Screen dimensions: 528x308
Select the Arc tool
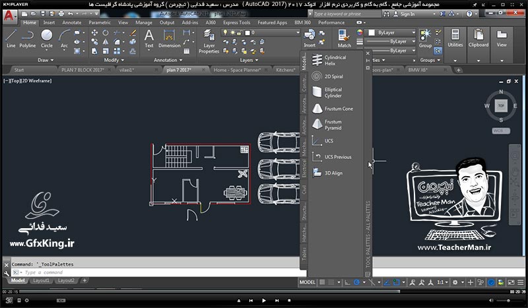(x=64, y=38)
